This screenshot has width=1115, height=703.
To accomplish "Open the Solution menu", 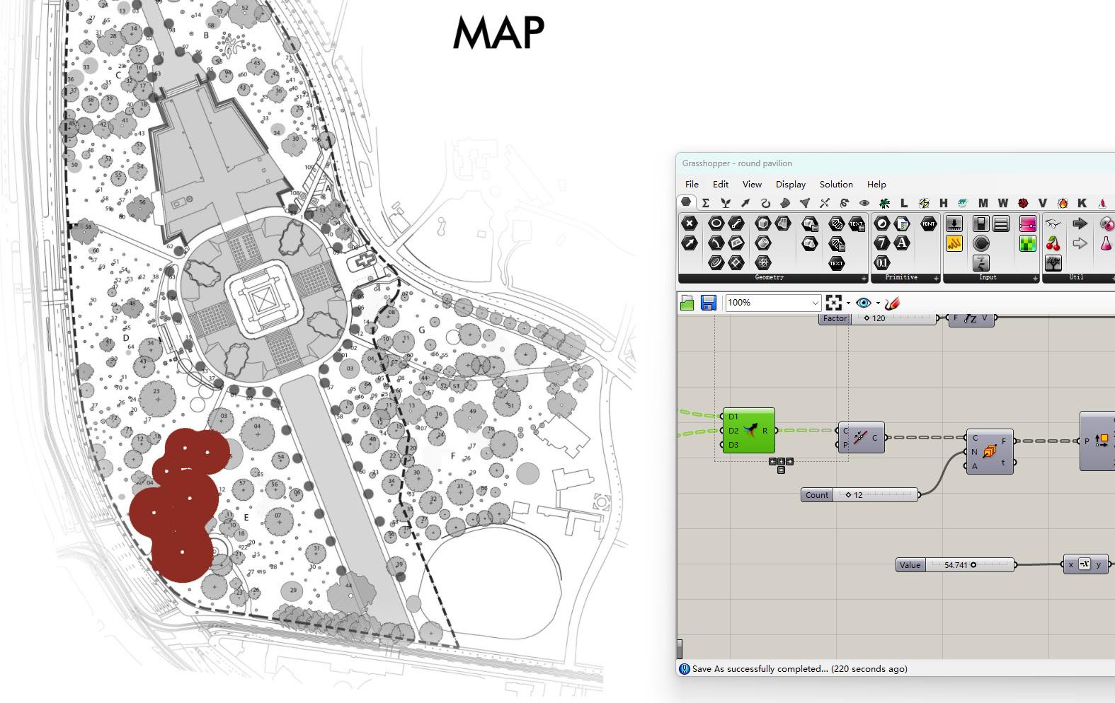I will [x=836, y=184].
